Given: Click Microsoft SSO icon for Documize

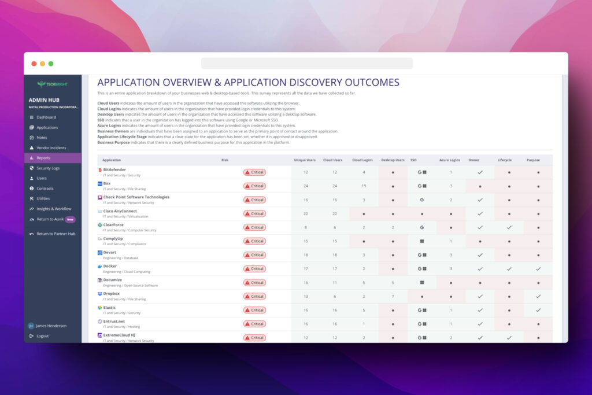Looking at the screenshot, I should pos(422,282).
